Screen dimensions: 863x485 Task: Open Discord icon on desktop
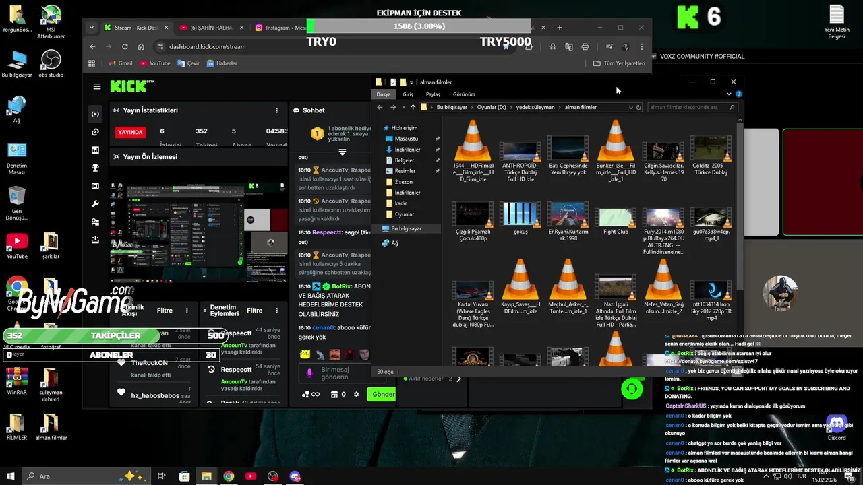coord(837,428)
